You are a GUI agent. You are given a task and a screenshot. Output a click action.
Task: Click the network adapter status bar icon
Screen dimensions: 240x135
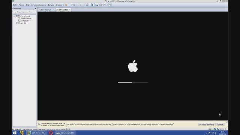215,129
